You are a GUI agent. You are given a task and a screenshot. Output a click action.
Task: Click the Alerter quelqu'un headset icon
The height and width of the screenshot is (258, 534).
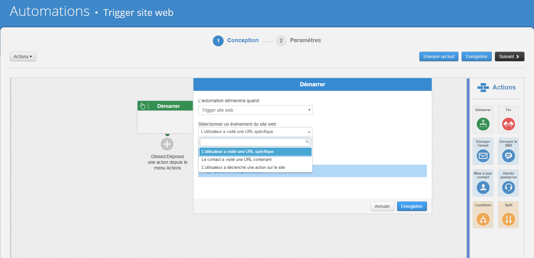click(508, 188)
